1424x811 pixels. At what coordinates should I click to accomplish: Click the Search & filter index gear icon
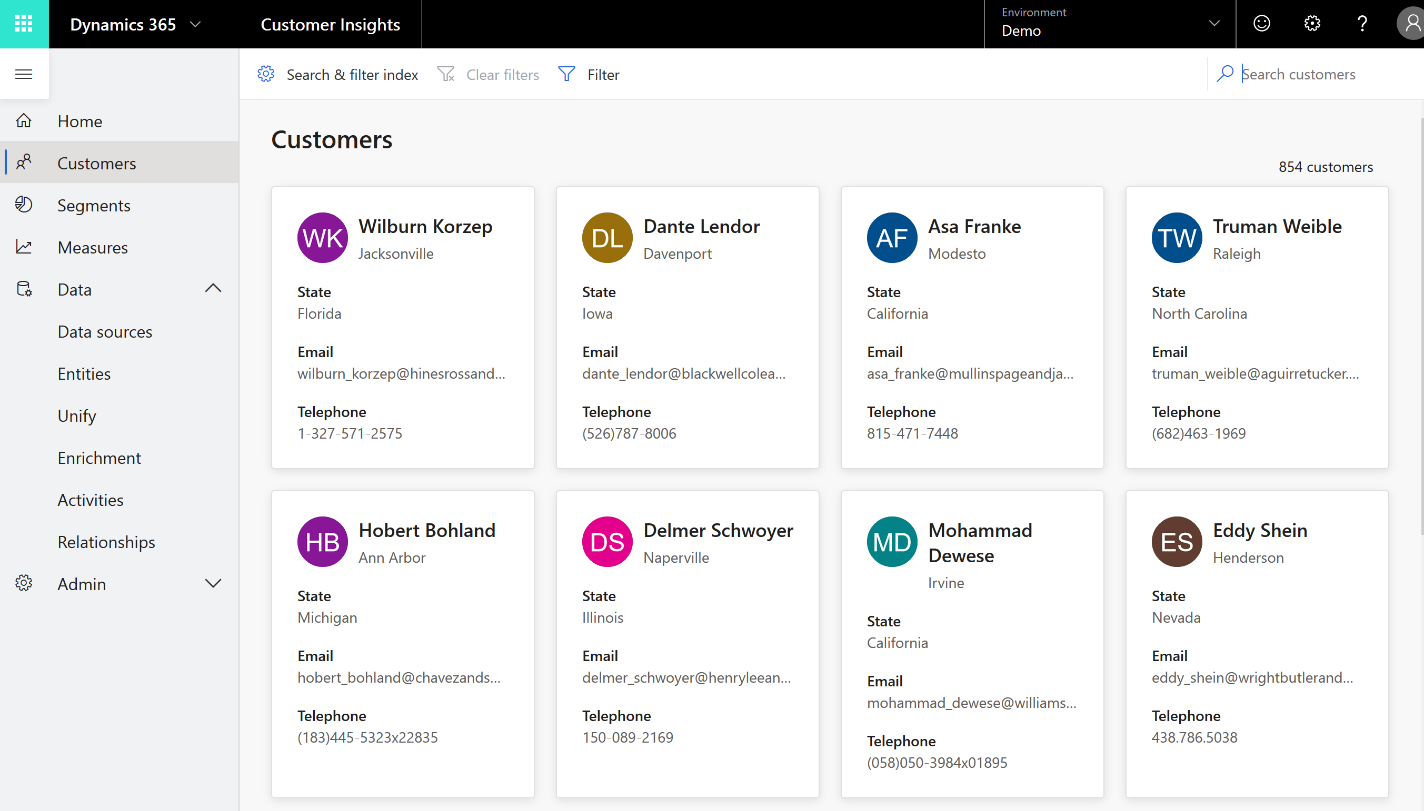(x=266, y=74)
